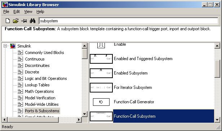
Task: Click the Logic and Bit Operations icon
Action: click(x=20, y=78)
